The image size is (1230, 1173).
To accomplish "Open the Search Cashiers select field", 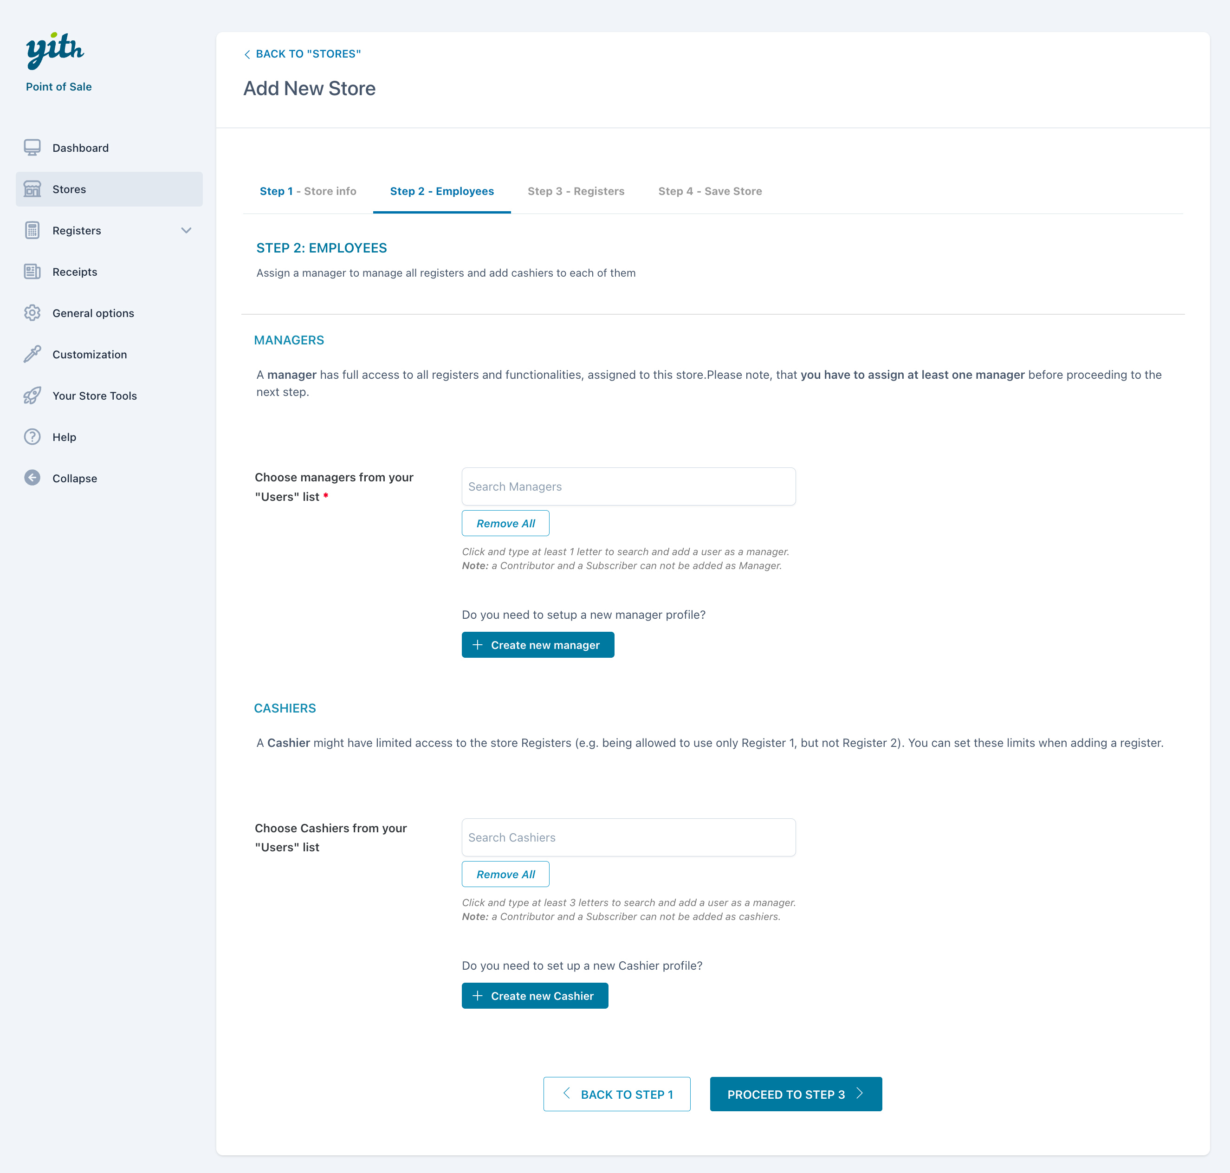I will pyautogui.click(x=628, y=837).
